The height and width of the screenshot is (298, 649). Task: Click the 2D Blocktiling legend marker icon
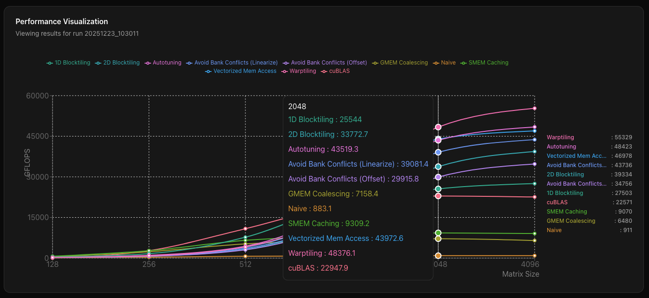[x=98, y=63]
